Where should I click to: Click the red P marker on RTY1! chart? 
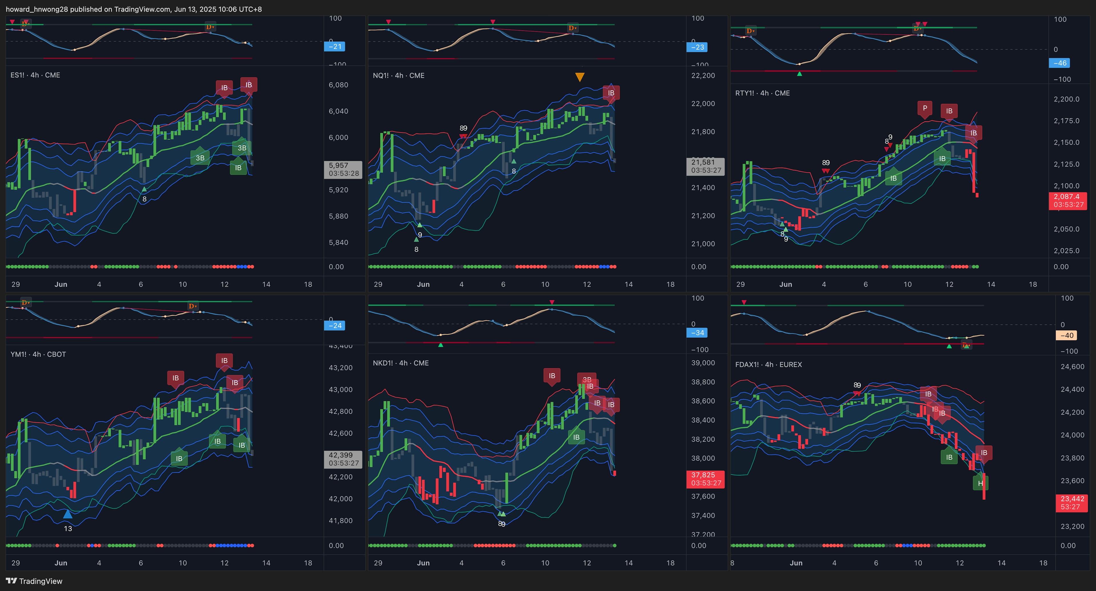(x=924, y=108)
